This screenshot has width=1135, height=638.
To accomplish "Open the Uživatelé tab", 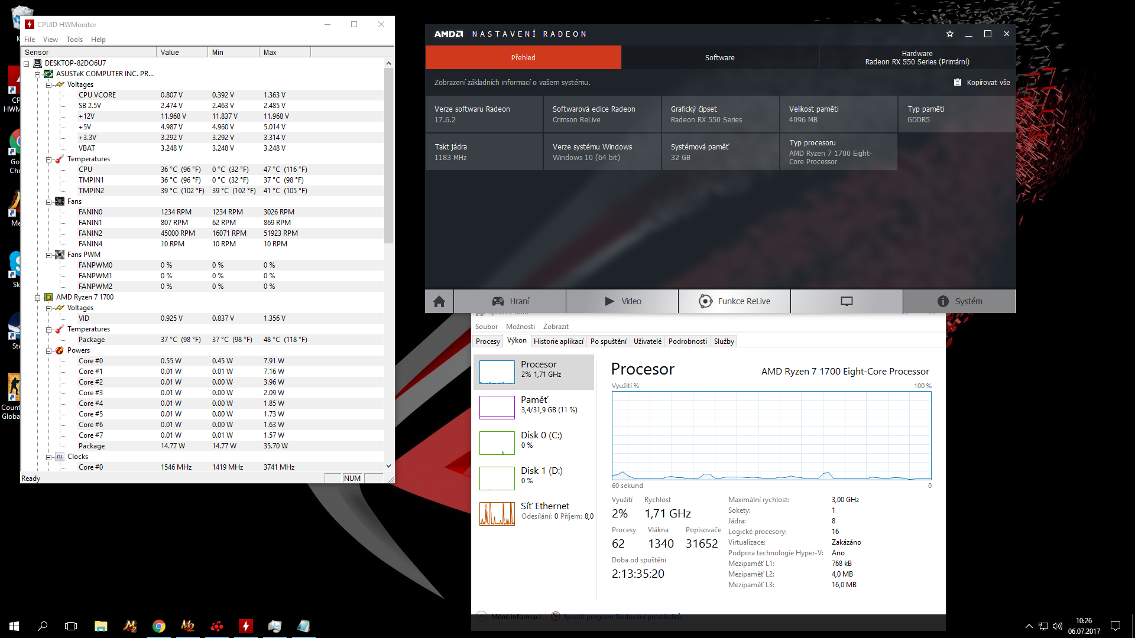I will pyautogui.click(x=647, y=341).
